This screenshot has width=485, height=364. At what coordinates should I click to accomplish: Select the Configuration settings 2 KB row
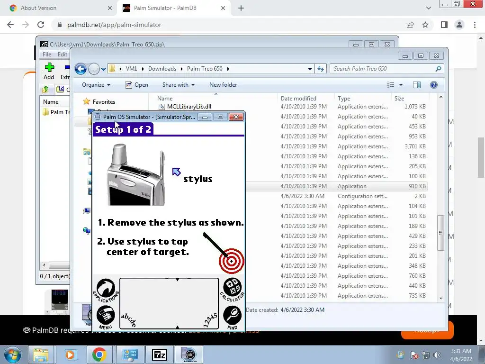[x=337, y=196]
